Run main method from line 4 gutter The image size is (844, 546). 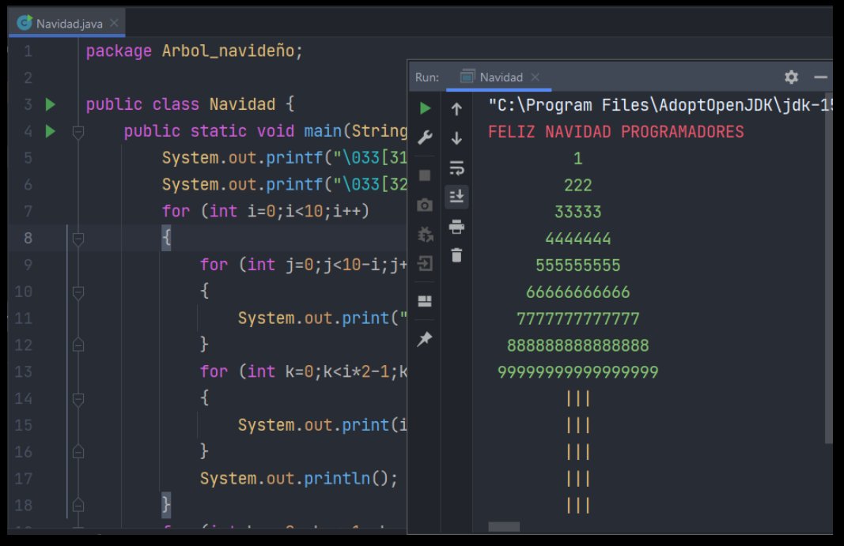click(x=51, y=130)
